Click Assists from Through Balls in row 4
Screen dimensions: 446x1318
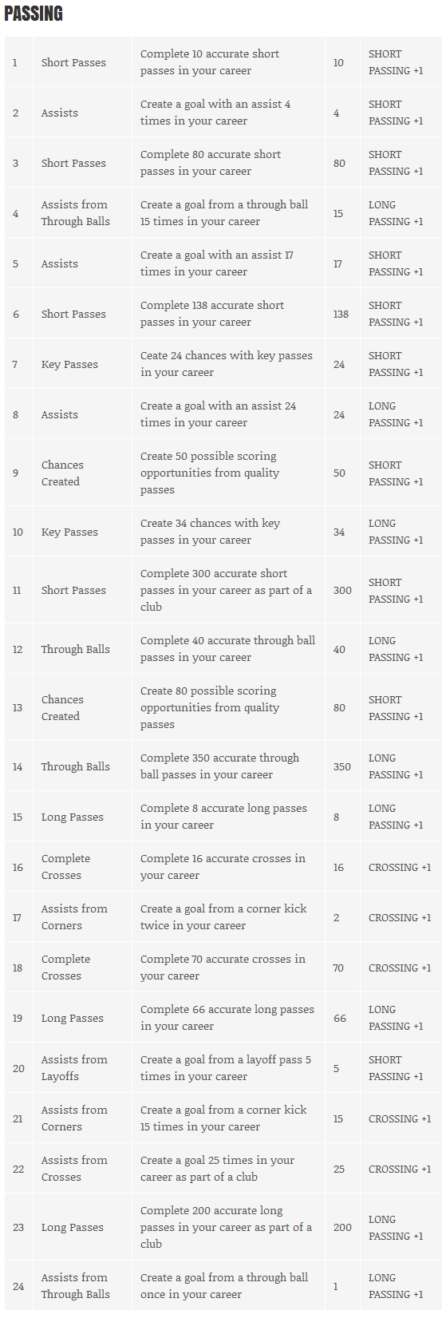pos(76,213)
